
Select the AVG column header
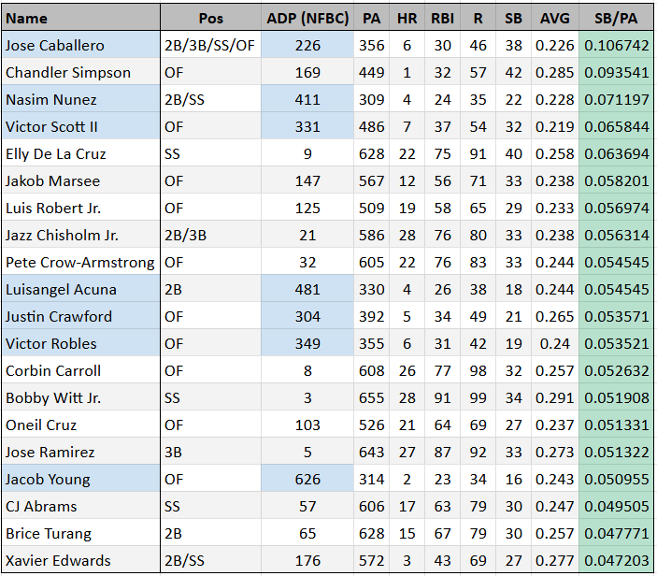point(555,18)
